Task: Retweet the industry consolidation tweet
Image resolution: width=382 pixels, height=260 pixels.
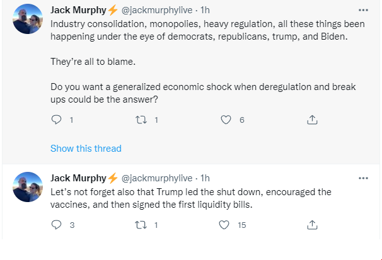Action: pos(141,120)
